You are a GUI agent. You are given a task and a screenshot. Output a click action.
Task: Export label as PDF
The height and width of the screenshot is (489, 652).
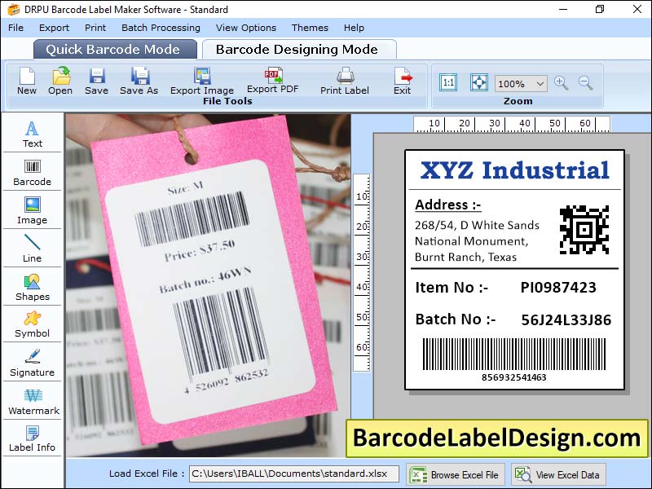(x=271, y=81)
